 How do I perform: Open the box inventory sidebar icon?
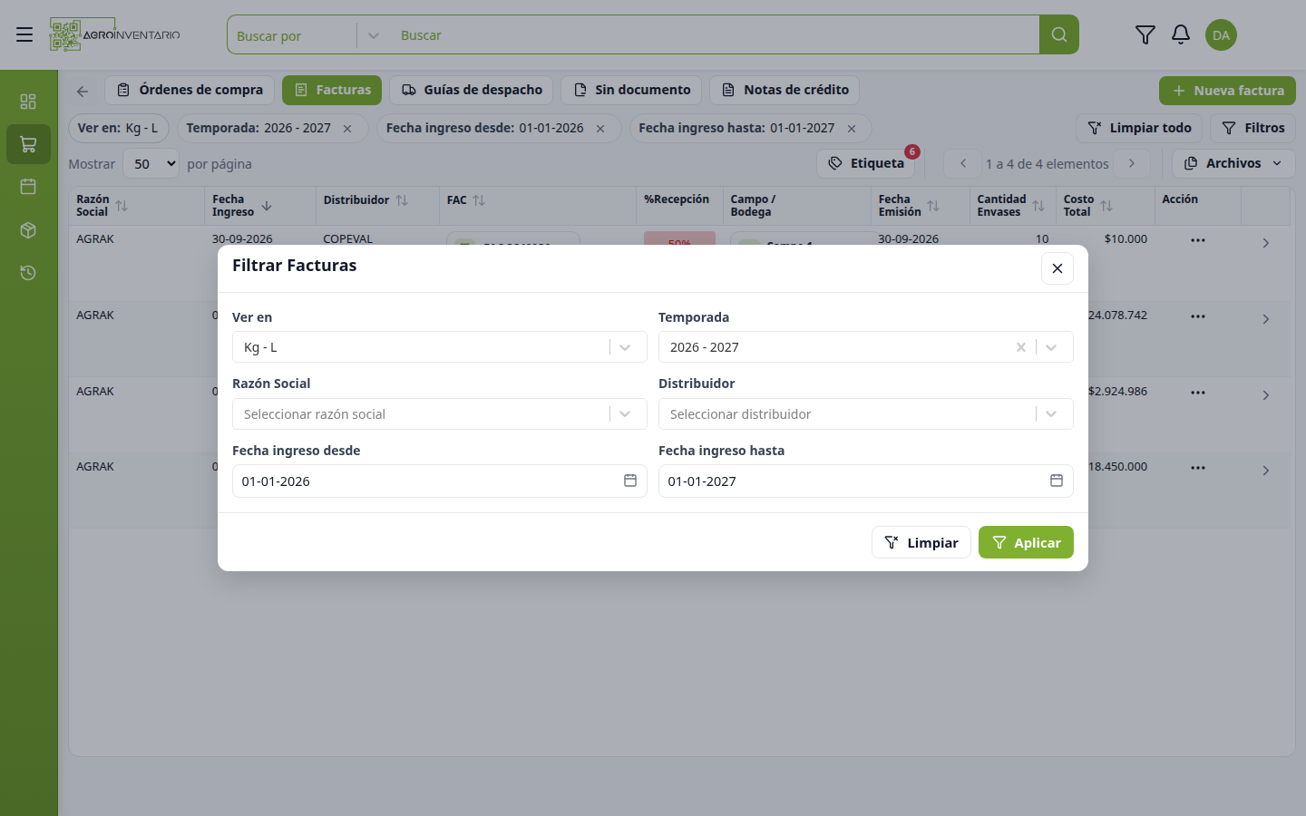click(28, 230)
